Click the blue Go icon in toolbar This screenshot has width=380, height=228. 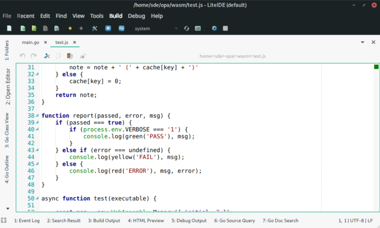122,28
